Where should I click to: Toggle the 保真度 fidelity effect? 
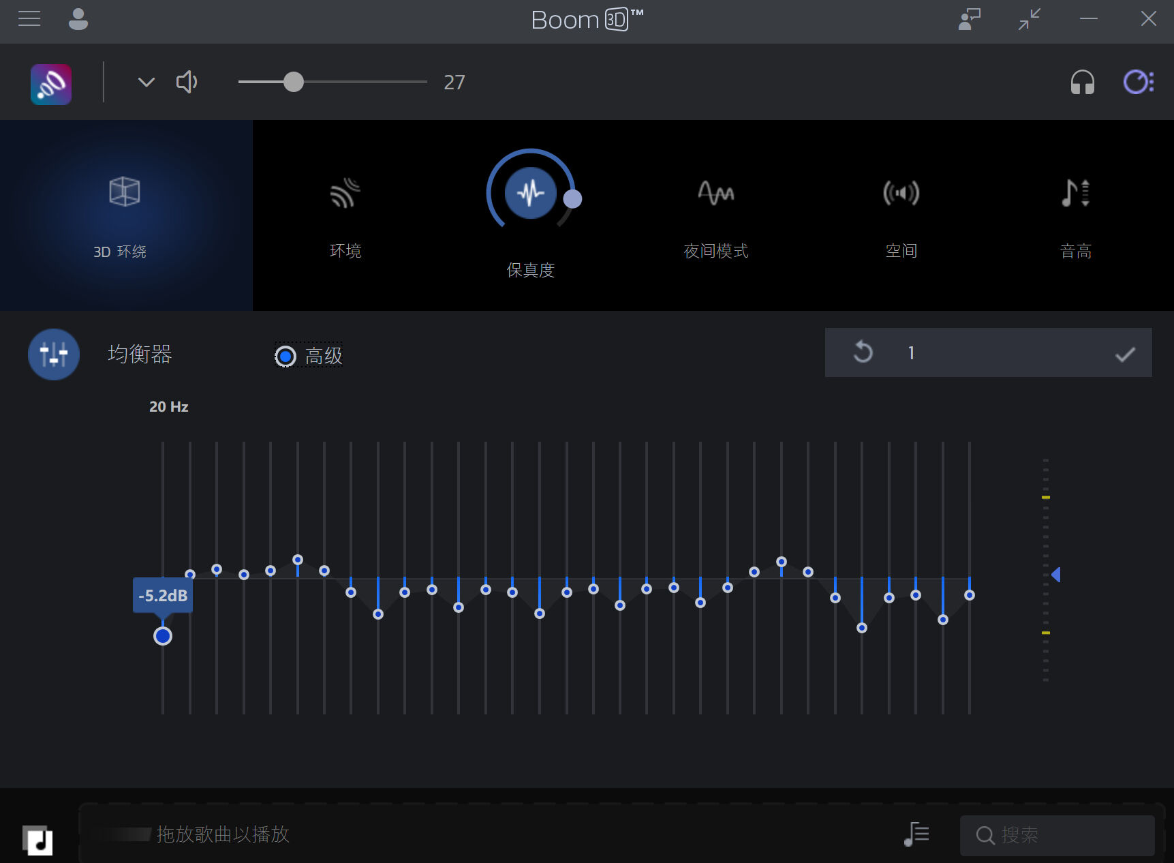pyautogui.click(x=530, y=194)
